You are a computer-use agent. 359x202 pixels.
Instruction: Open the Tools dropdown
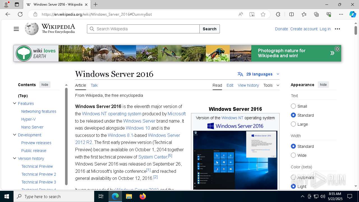271,85
